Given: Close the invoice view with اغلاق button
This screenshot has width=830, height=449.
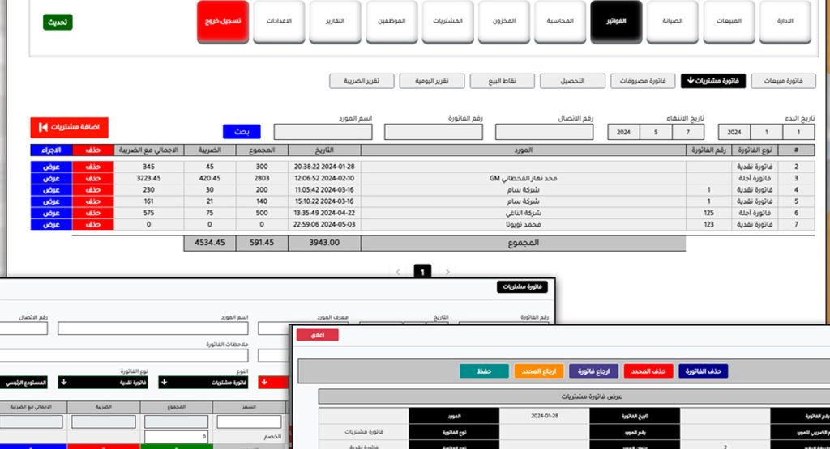Looking at the screenshot, I should pyautogui.click(x=317, y=335).
